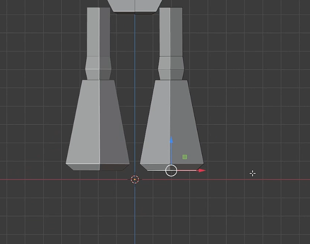This screenshot has height=244, width=310.
Task: Click the 3D cursor at origin
Action: coord(135,180)
